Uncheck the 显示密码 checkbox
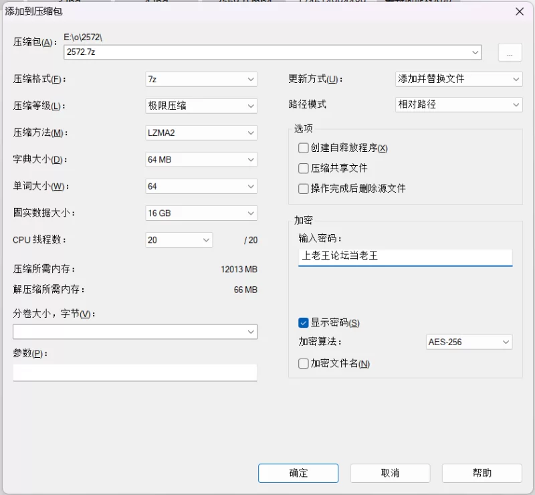 303,322
